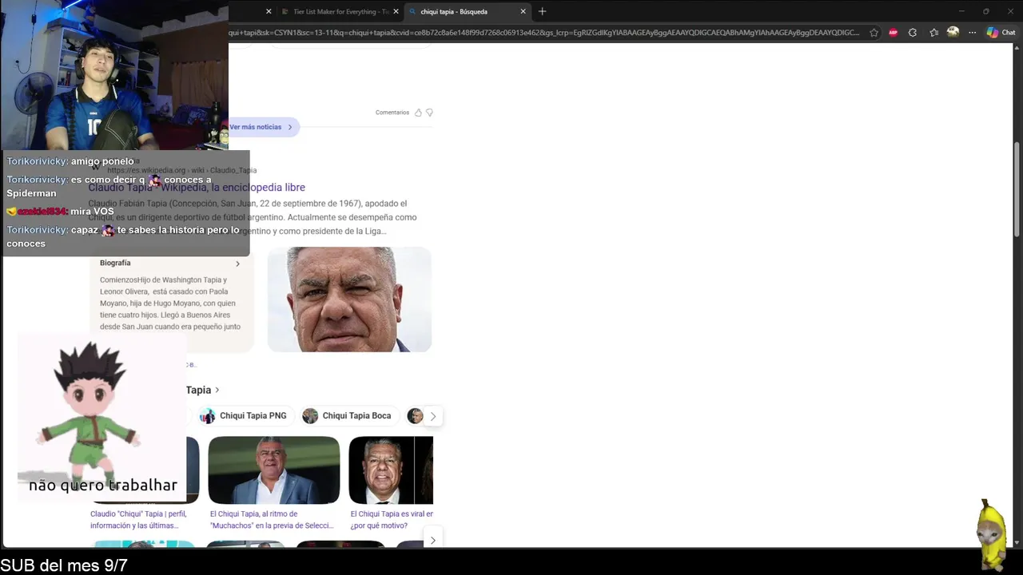Click the Wikipedia result URL breadcrumb
The image size is (1023, 575).
(x=181, y=170)
